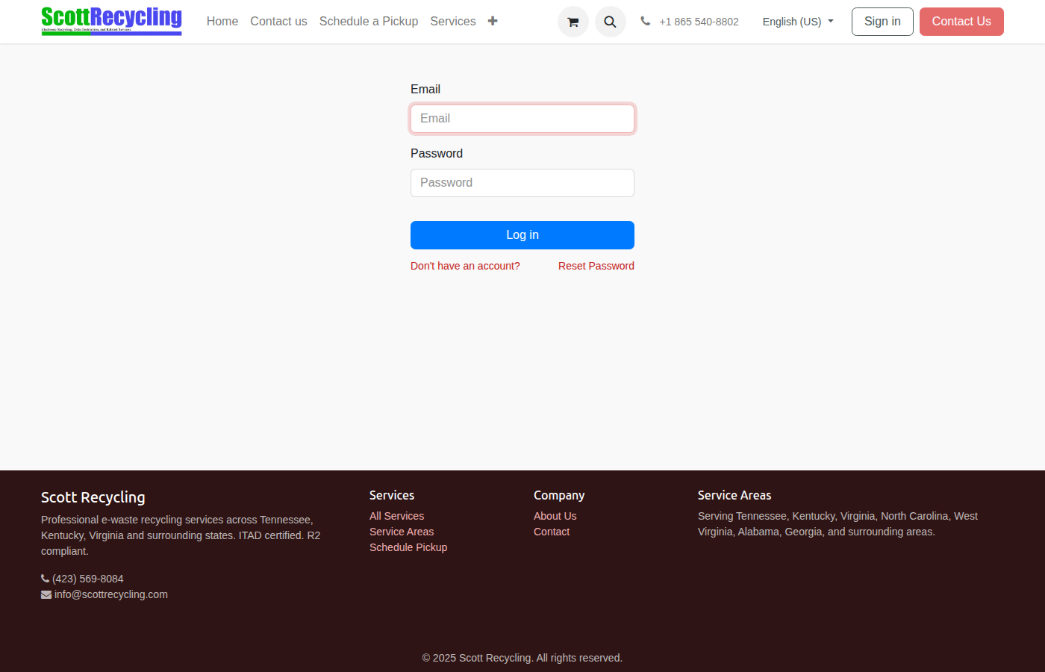Viewport: 1045px width, 672px height.
Task: Go to Home in navigation
Action: click(x=222, y=21)
